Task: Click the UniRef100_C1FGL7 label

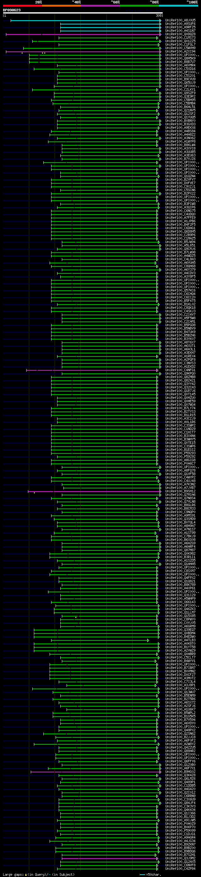Action: pos(180,45)
